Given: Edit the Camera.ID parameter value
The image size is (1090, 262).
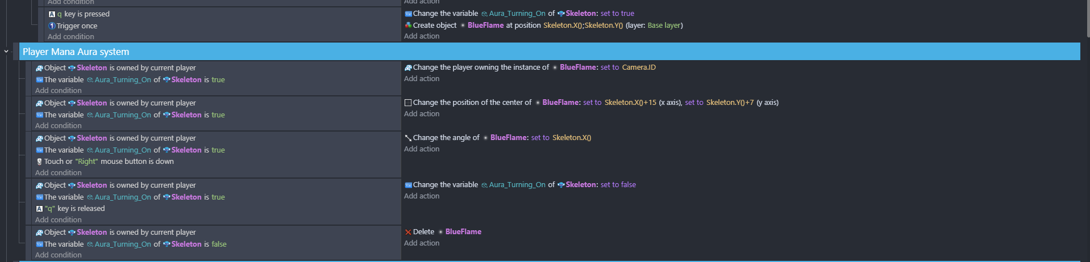Looking at the screenshot, I should point(639,67).
